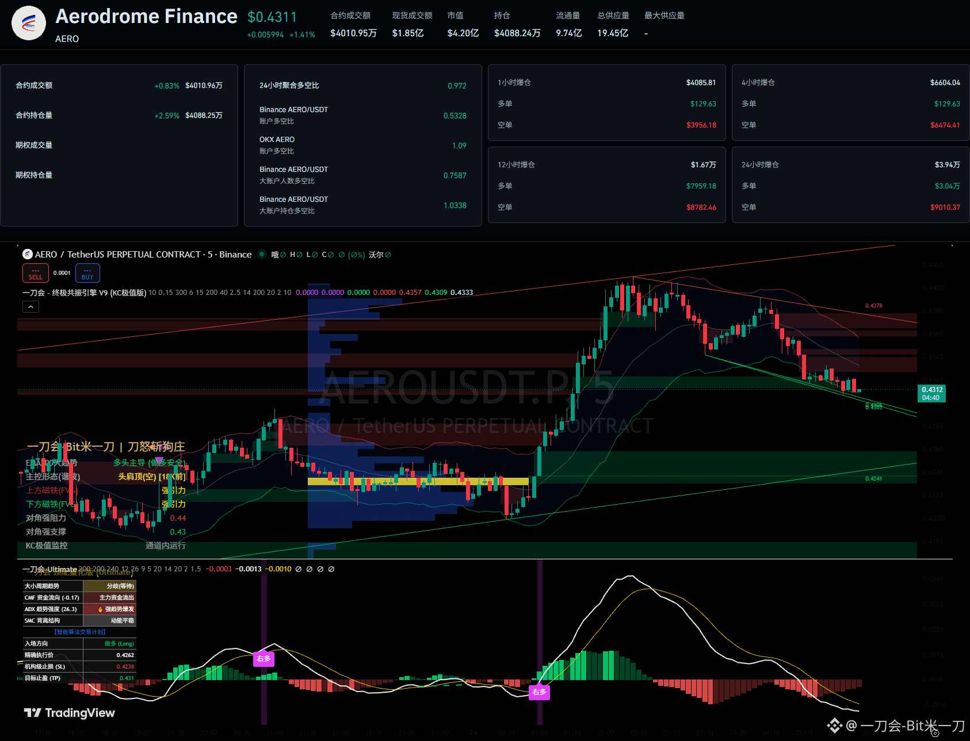This screenshot has height=741, width=970.
Task: Click the upper 右多 signal marker
Action: 263,659
